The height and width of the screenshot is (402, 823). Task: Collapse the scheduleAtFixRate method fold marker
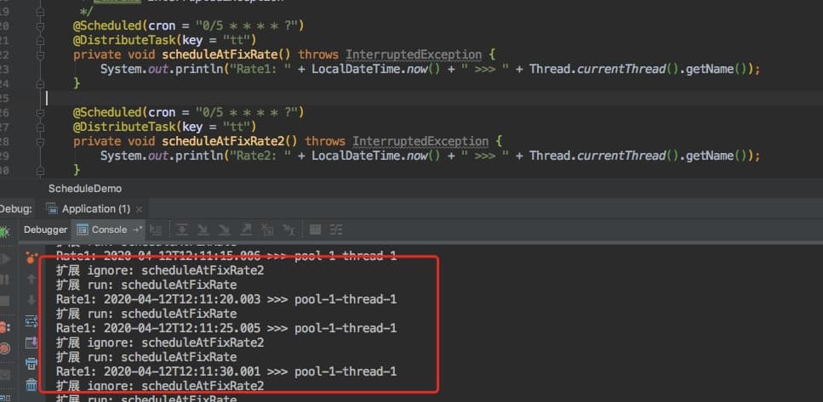pyautogui.click(x=40, y=54)
